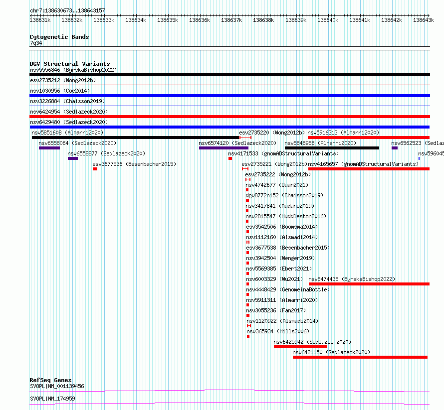Open the SVOPL|NM_174959 gene label
Viewport: 444px width, 410px height.
(52, 399)
